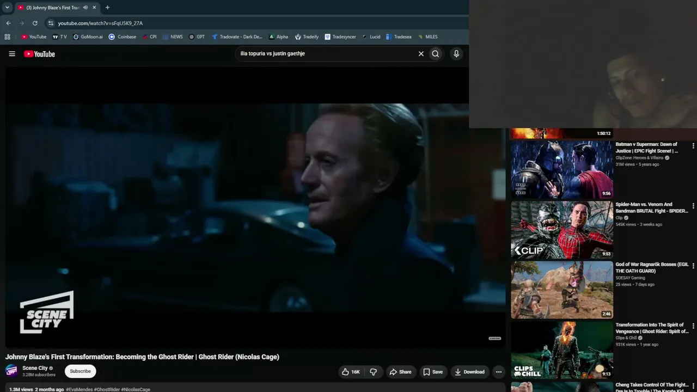Screen dimensions: 697x392
Task: Open the MILES bookmark
Action: 427,37
